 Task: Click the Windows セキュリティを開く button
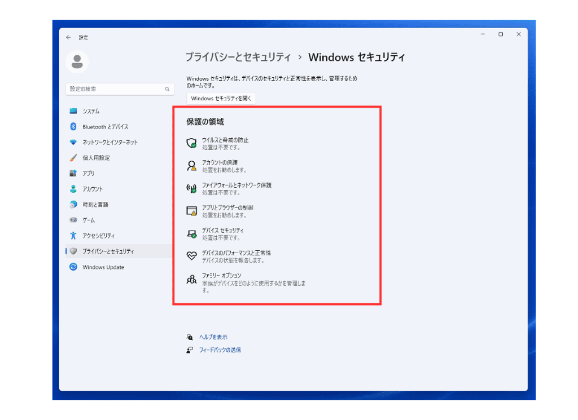click(x=220, y=98)
